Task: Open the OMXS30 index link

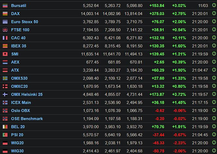Action: tap(19, 78)
